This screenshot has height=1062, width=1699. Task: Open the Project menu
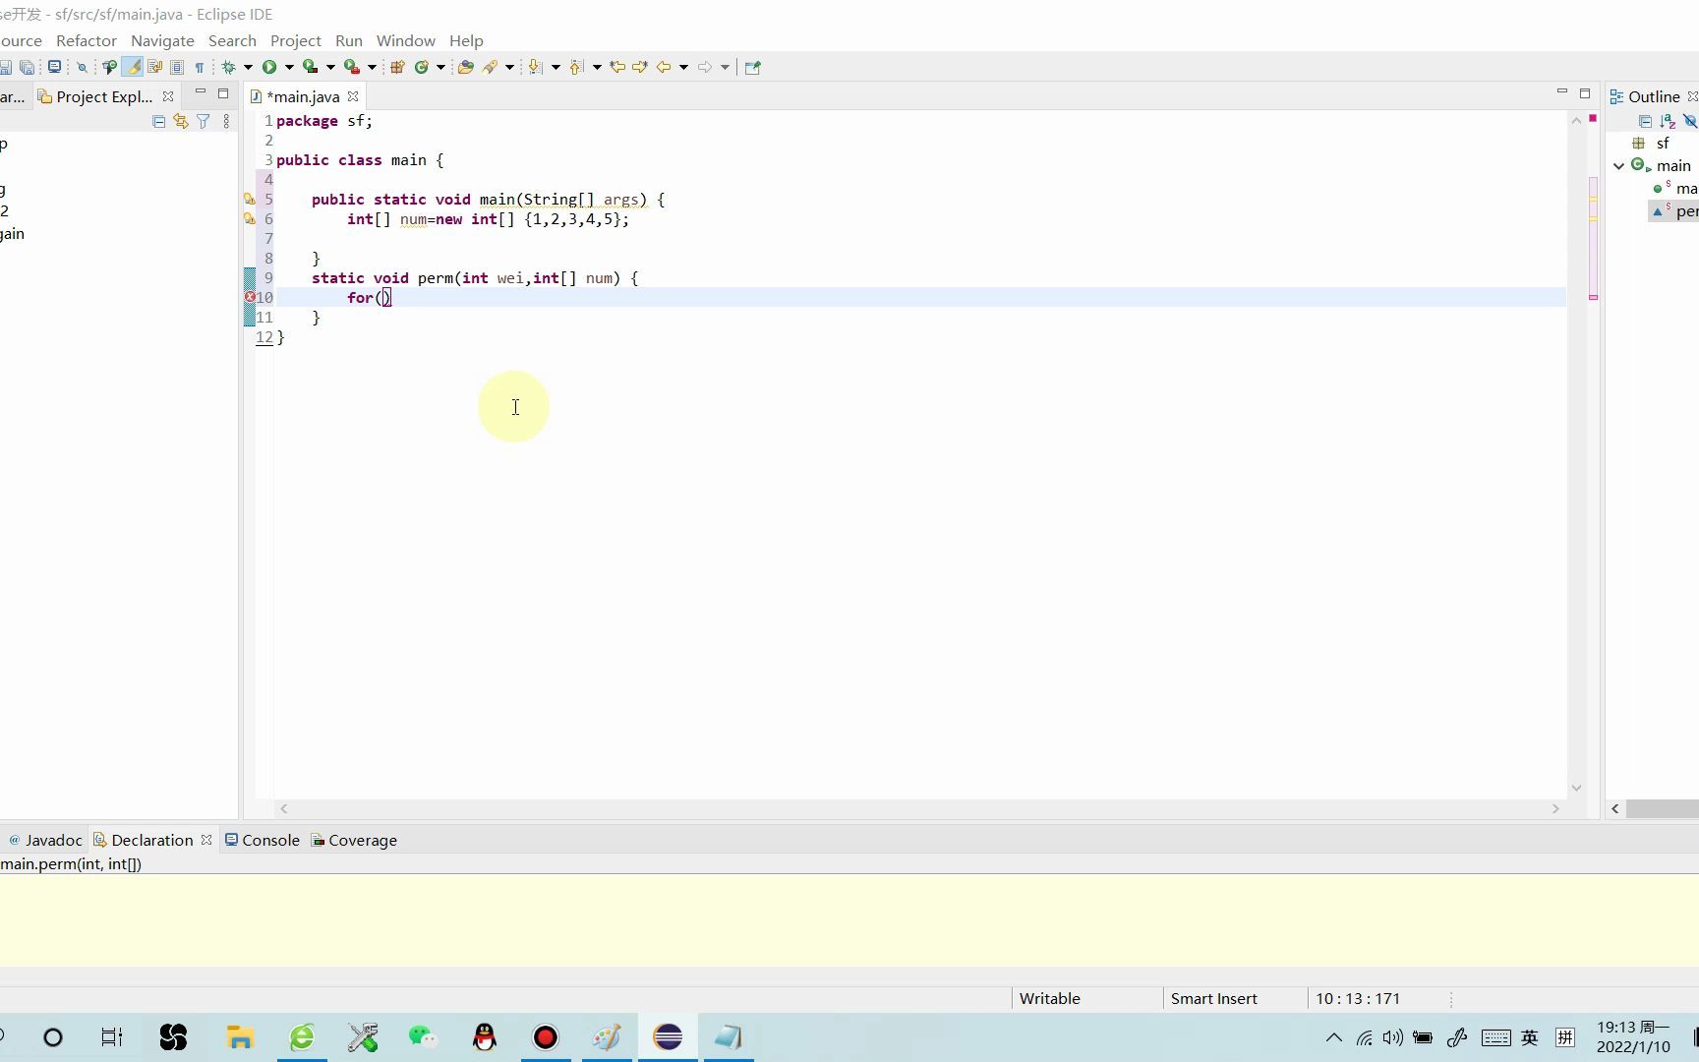tap(296, 40)
